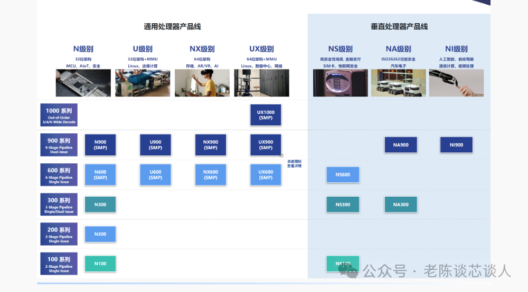Click the 通用处理器产品线 title
The image size is (528, 292).
click(173, 26)
